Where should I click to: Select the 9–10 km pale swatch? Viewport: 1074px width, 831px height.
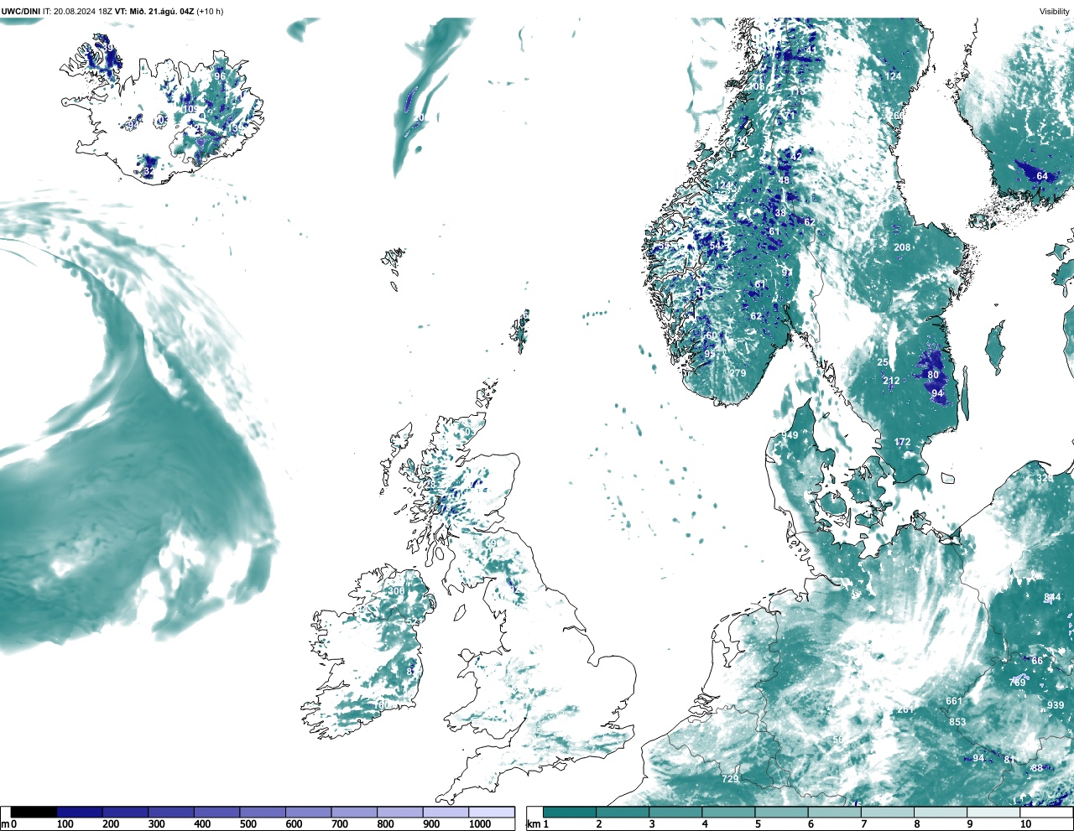click(x=993, y=812)
